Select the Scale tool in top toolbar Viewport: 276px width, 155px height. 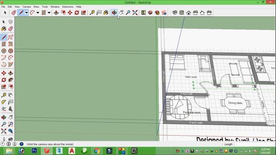click(84, 12)
